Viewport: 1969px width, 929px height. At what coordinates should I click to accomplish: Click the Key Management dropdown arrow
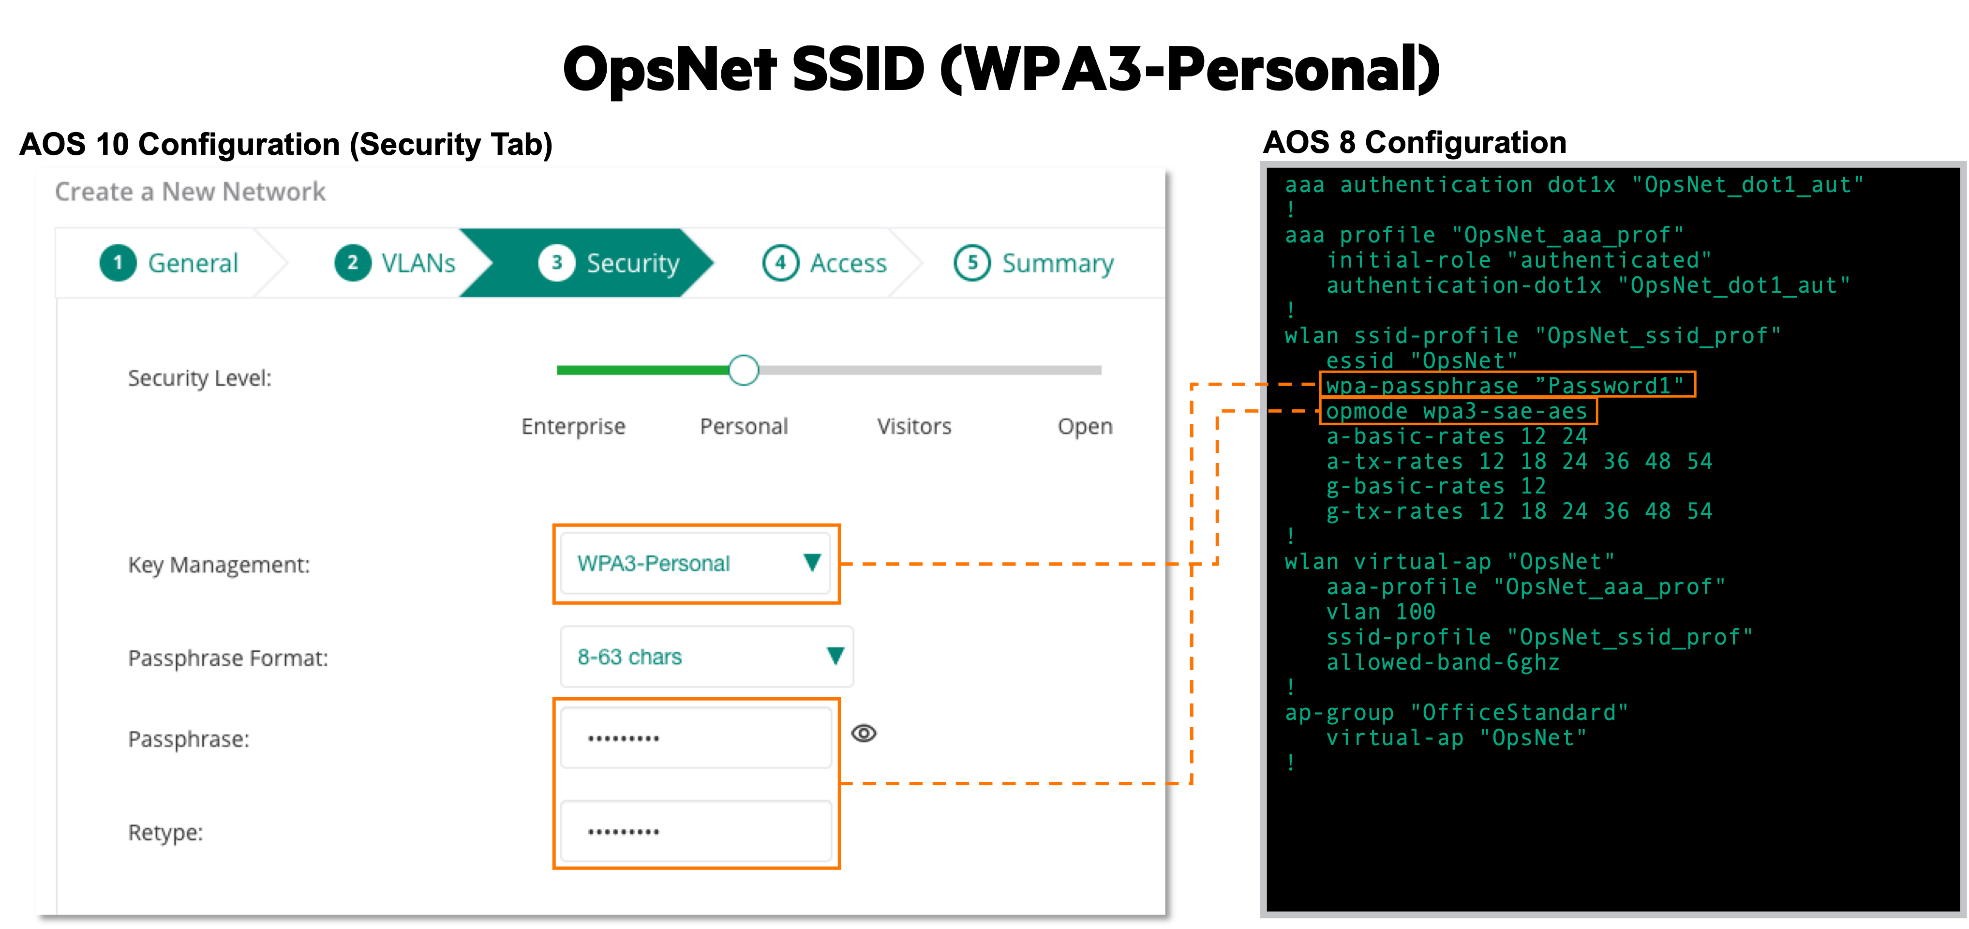(813, 563)
